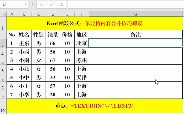The image size is (184, 114).
Task: Select the gender cell in 小王's row
Action: point(38,86)
